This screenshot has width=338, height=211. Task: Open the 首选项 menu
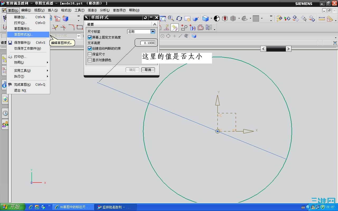[x=119, y=10]
